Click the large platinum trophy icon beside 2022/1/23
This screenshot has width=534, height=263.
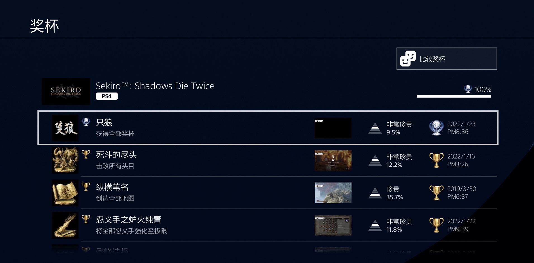436,128
